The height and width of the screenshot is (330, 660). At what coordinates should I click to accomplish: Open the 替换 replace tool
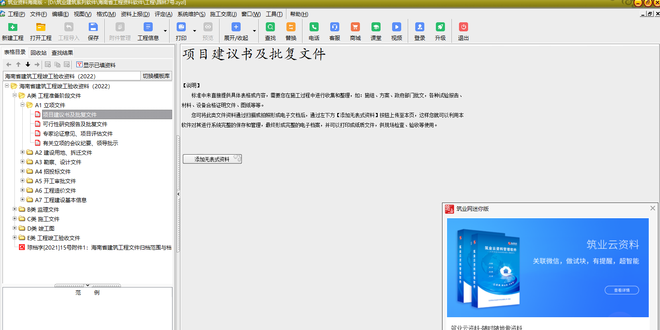[x=291, y=27]
